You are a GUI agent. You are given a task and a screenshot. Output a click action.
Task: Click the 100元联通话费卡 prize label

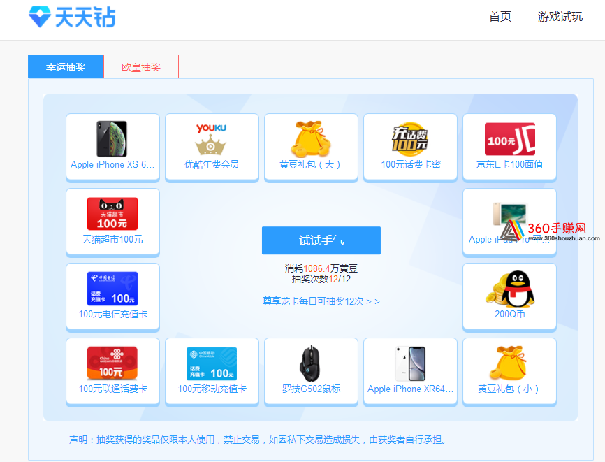[112, 389]
